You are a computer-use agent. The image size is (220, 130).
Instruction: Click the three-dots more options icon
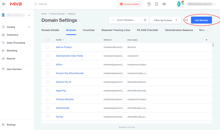pyautogui.click(x=186, y=20)
